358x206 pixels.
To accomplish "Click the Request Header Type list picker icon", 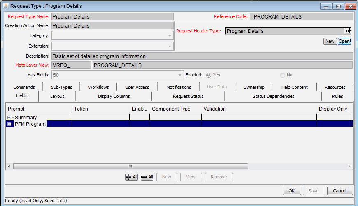I will (348, 31).
